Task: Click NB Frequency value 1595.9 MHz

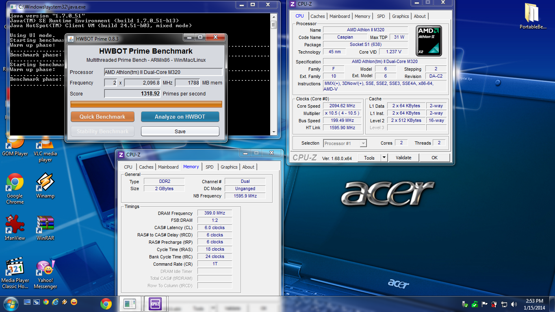Action: [x=245, y=196]
